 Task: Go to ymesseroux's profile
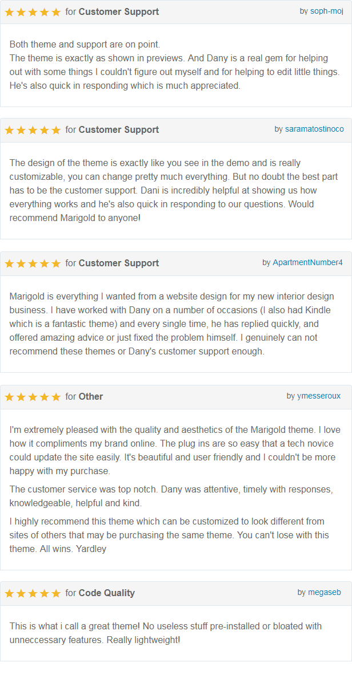[319, 396]
